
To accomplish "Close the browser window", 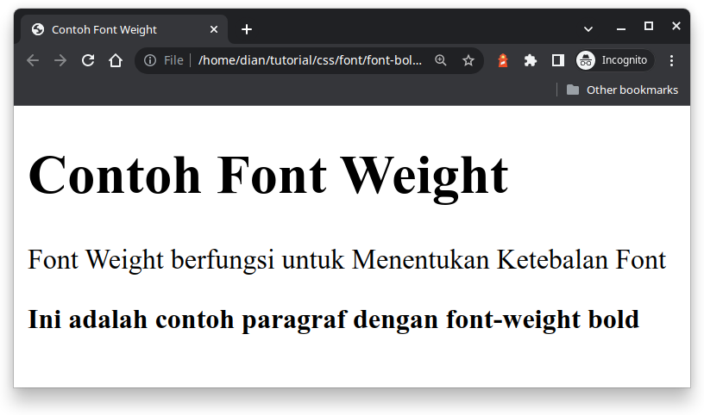I will coord(676,26).
